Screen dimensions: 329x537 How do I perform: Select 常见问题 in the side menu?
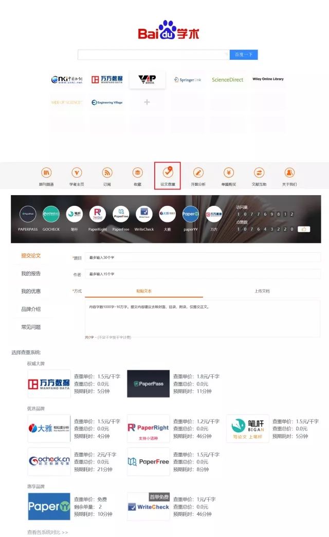31,327
